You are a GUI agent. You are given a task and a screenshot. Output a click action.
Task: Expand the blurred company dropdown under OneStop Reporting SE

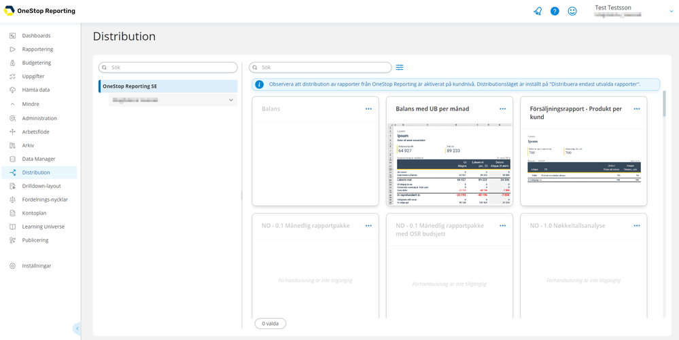173,100
